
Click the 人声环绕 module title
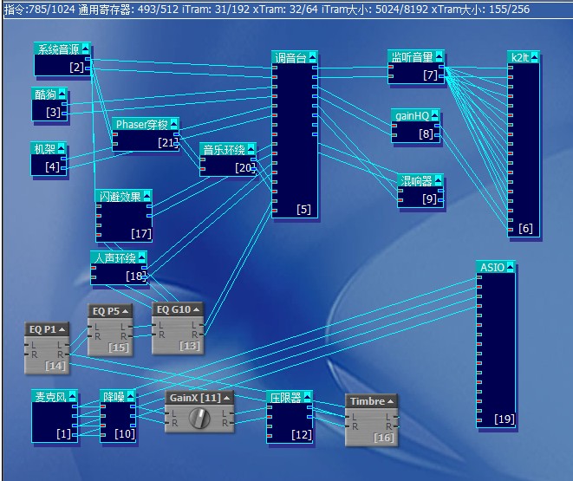pyautogui.click(x=114, y=257)
